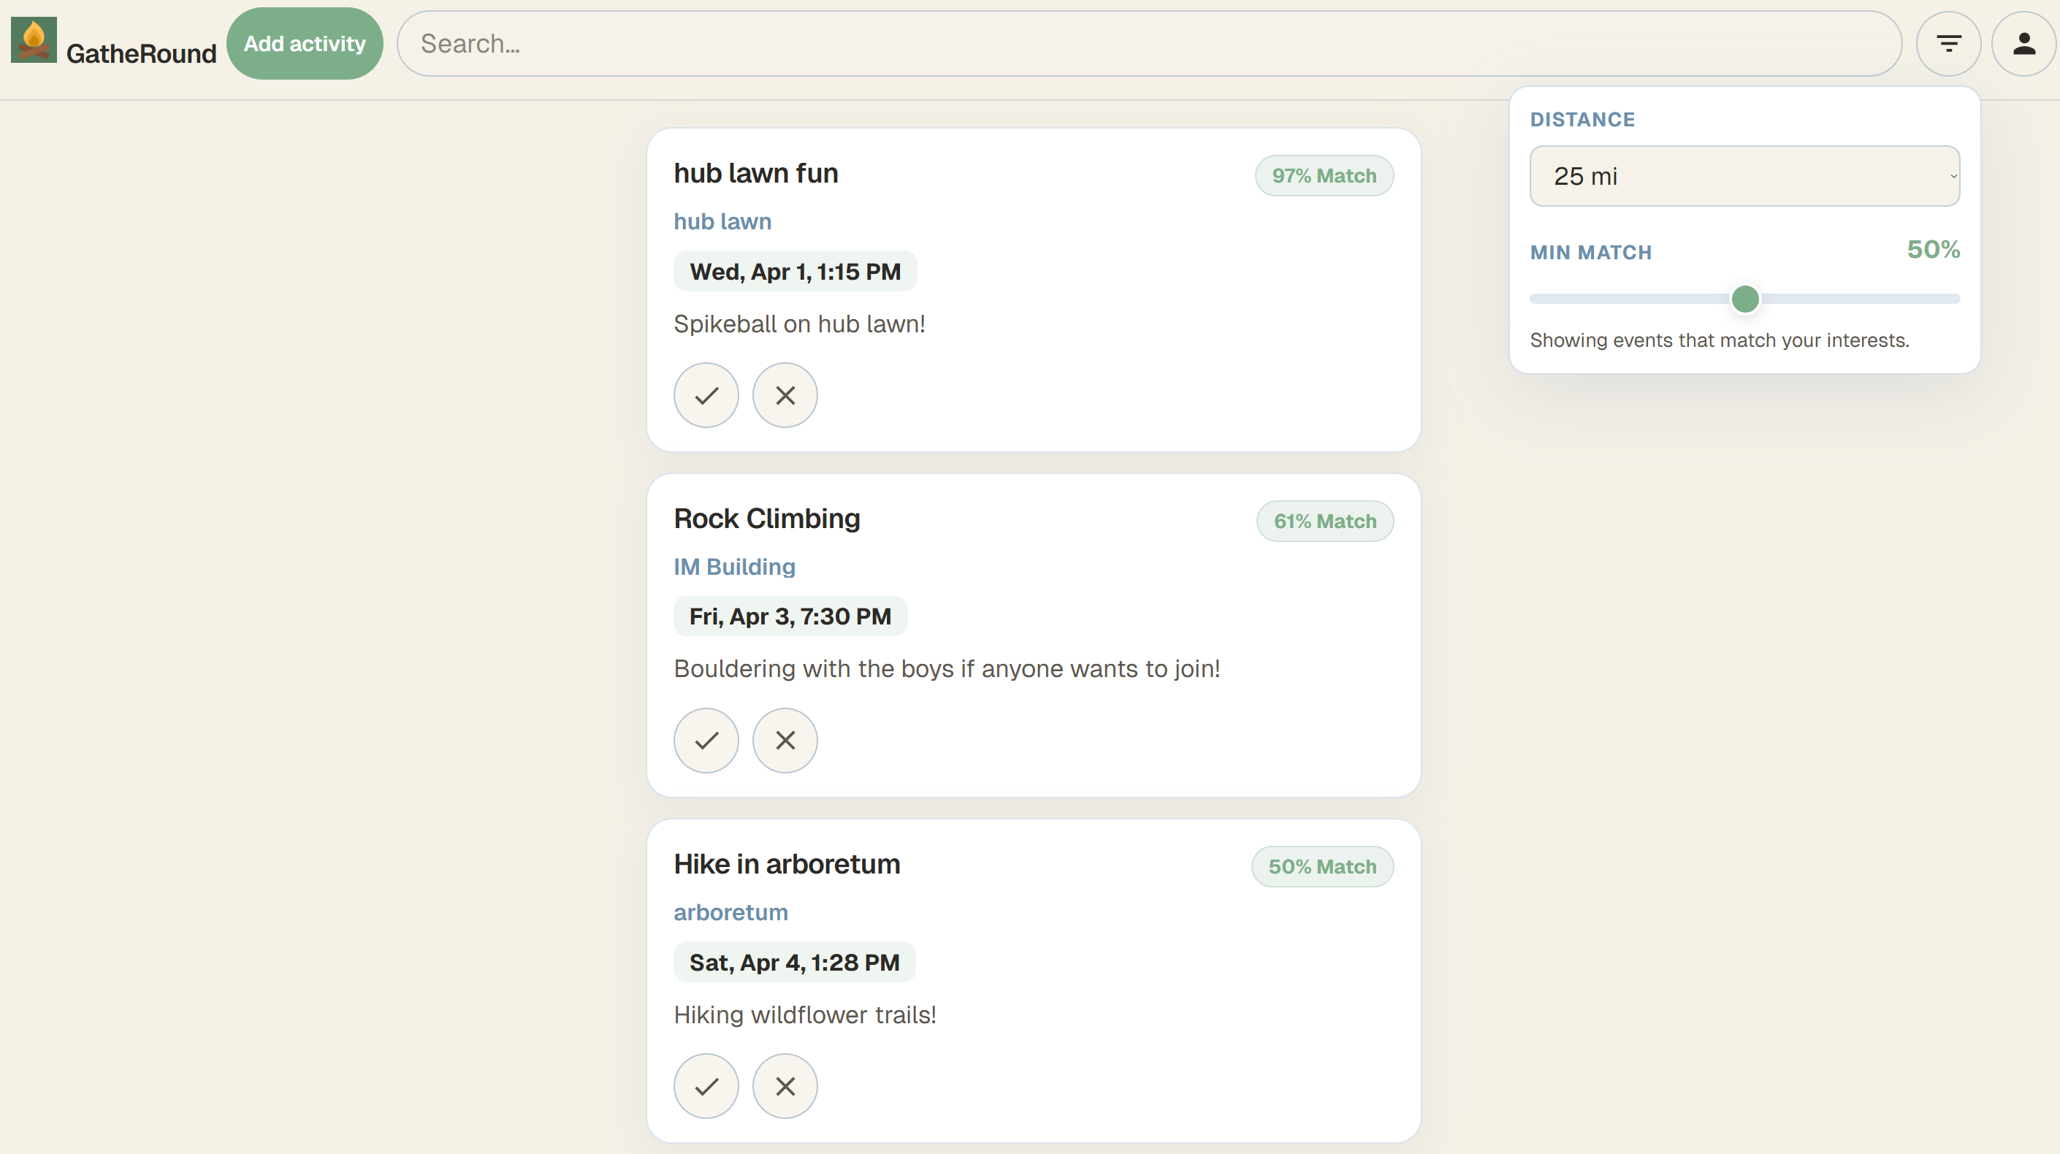Accept Hike in arboretum checkmark
This screenshot has height=1154, width=2060.
coord(706,1086)
